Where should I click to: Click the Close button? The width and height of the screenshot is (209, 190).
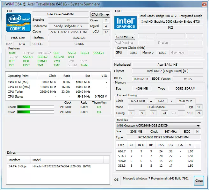pyautogui.click(x=199, y=180)
